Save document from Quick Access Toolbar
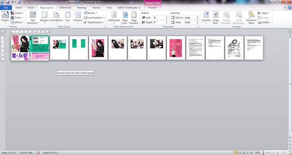This screenshot has width=292, height=155. click(x=8, y=3)
